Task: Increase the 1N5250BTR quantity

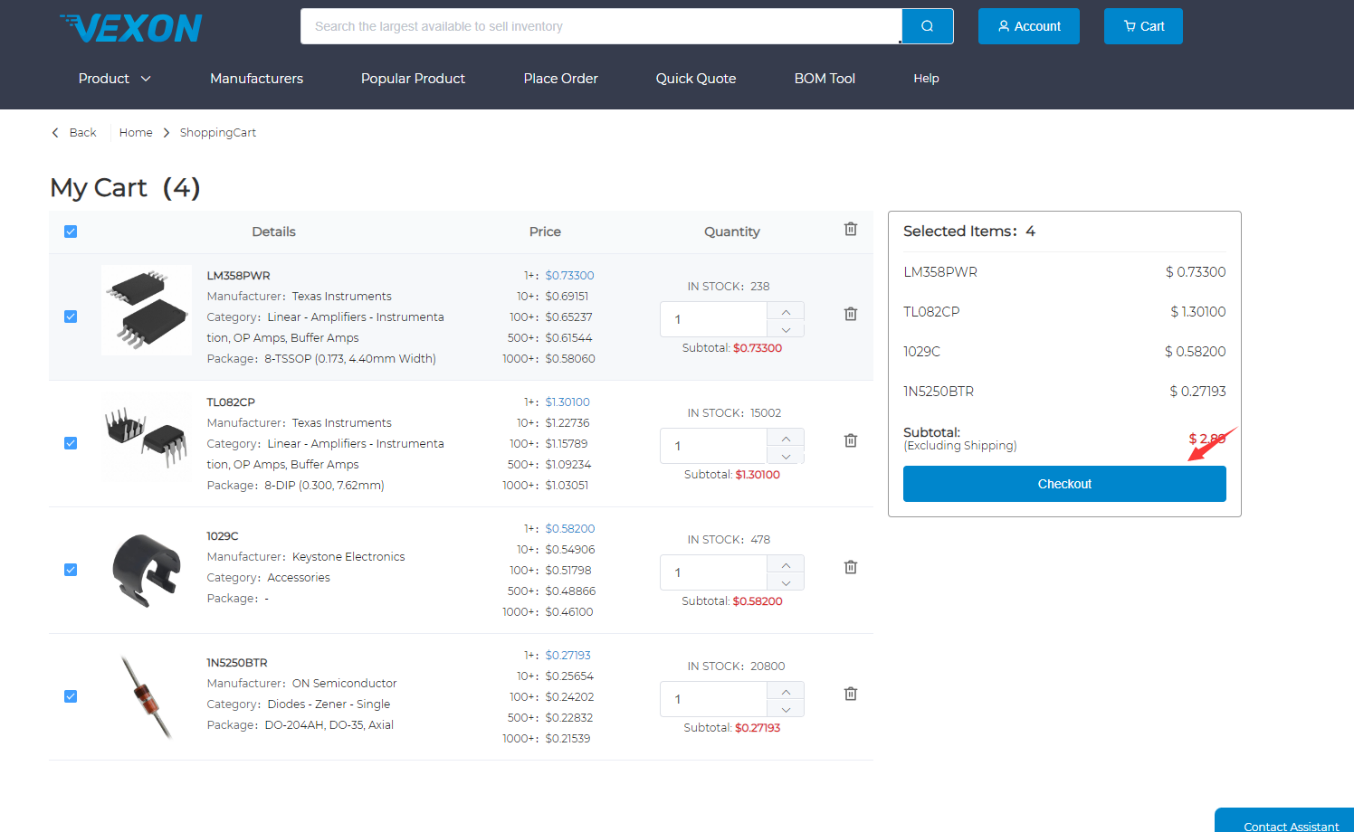Action: pyautogui.click(x=786, y=691)
